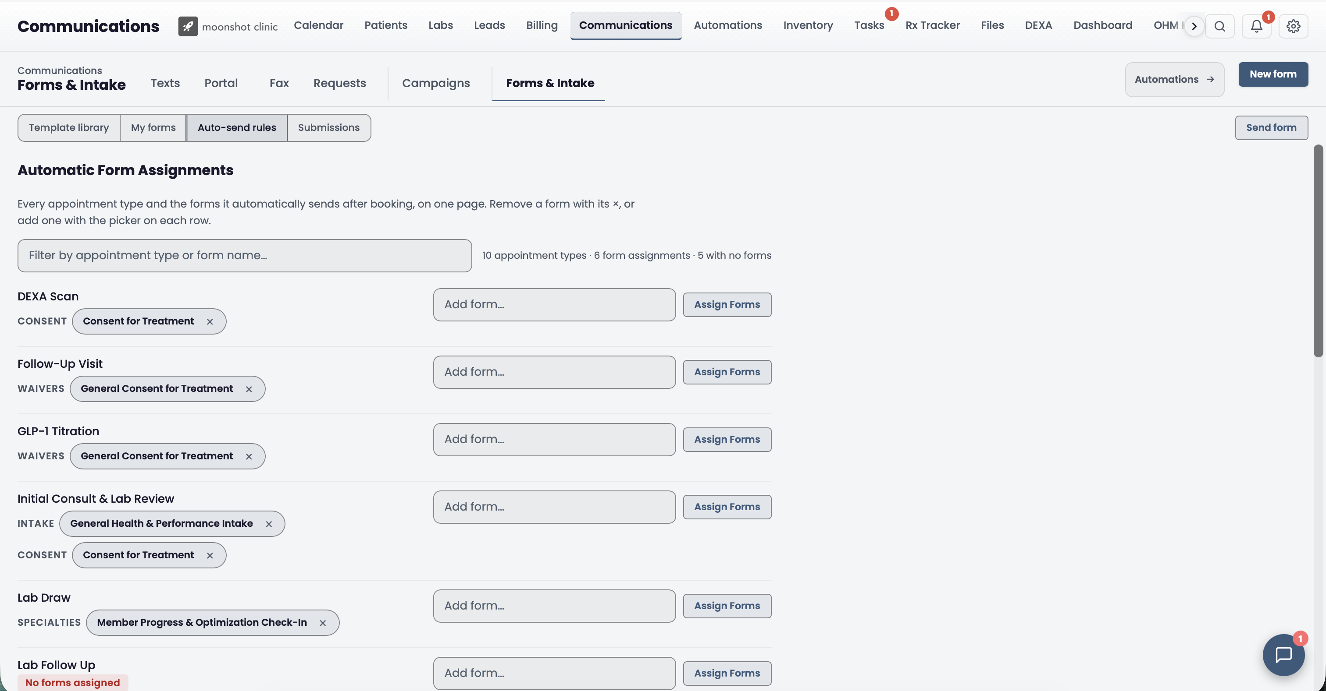
Task: Switch to Template library tab
Action: [69, 127]
